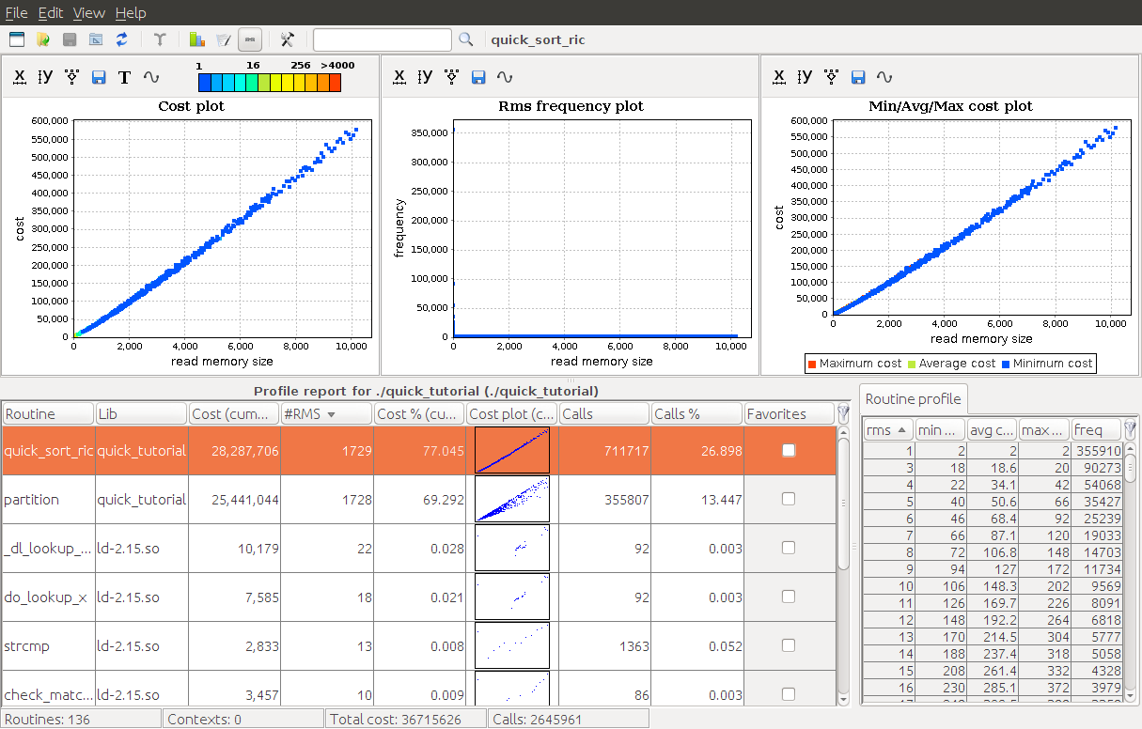Screen dimensions: 1142x729
Task: Click the freq column header in Routine profile
Action: (x=1096, y=429)
